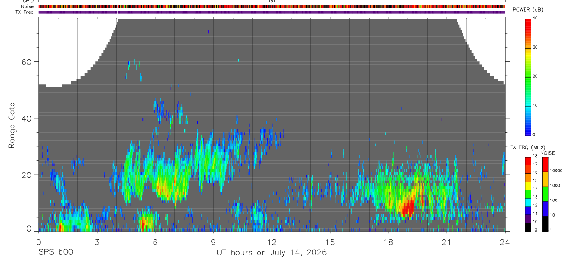Viewport: 568px width, 262px height.
Task: Click the TX FRQ (MHz) legend title
Action: tap(527, 147)
